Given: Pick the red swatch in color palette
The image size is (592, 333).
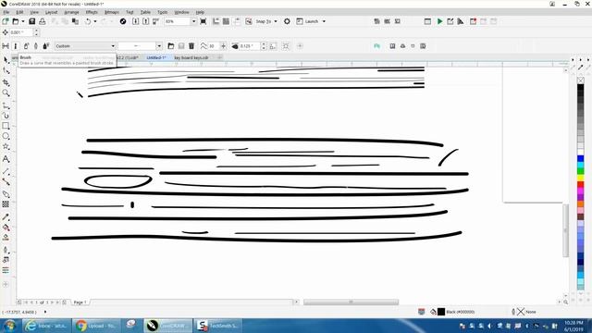Looking at the screenshot, I should point(580,185).
